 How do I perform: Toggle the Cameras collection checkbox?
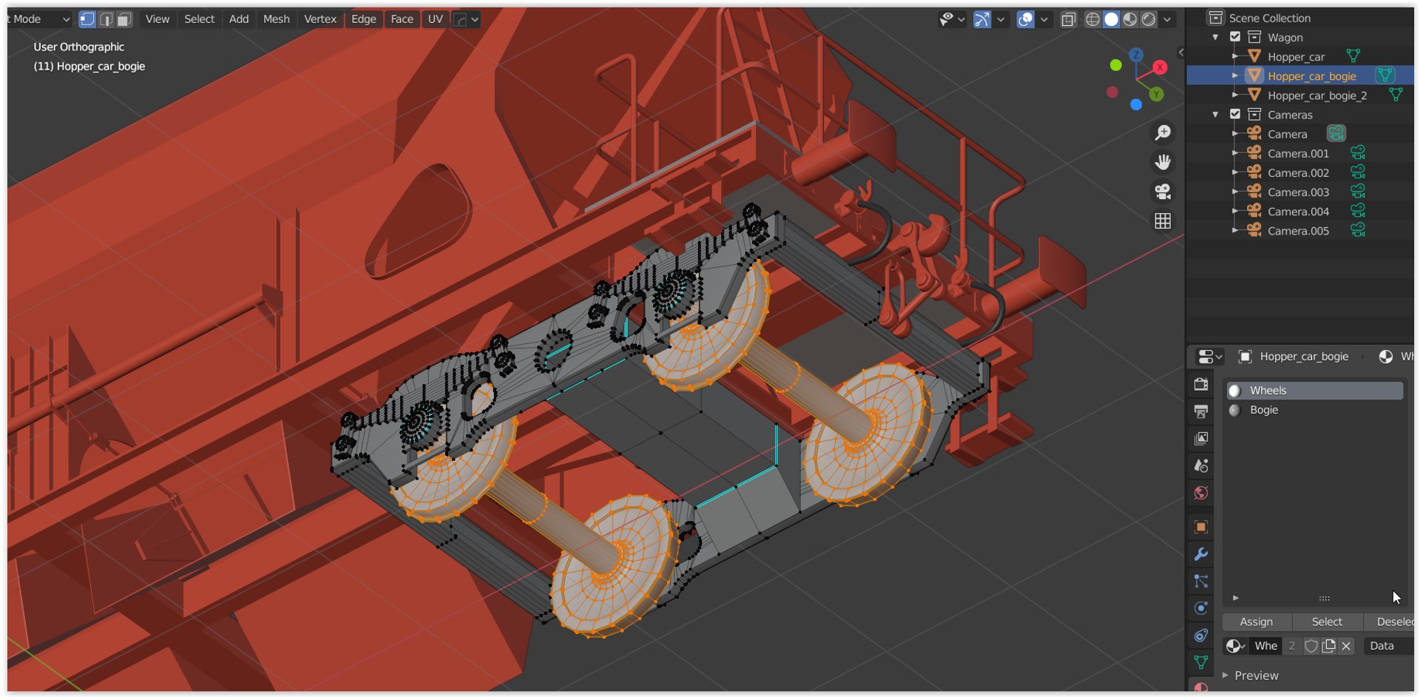[x=1235, y=114]
